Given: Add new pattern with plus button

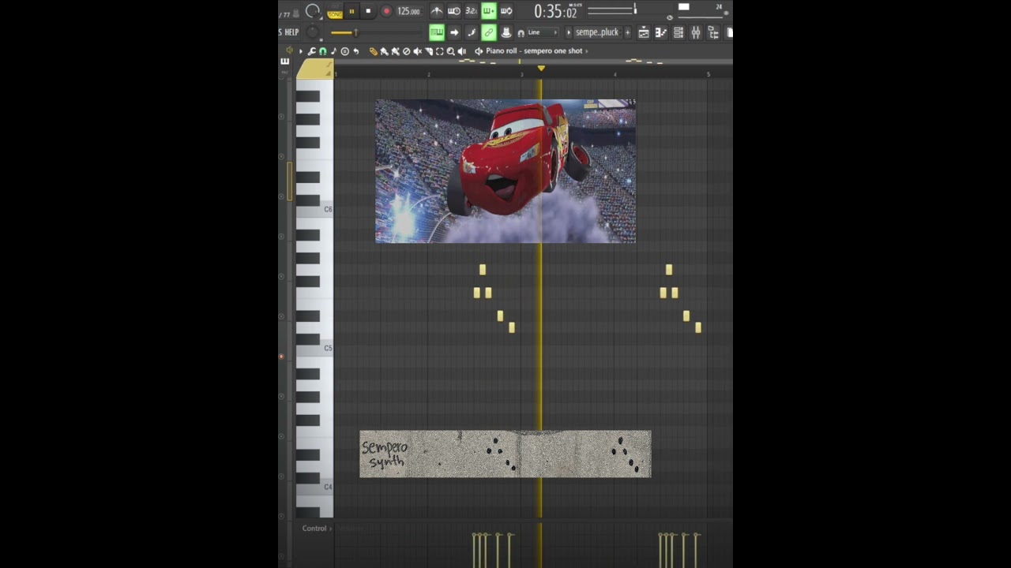Looking at the screenshot, I should pos(628,32).
